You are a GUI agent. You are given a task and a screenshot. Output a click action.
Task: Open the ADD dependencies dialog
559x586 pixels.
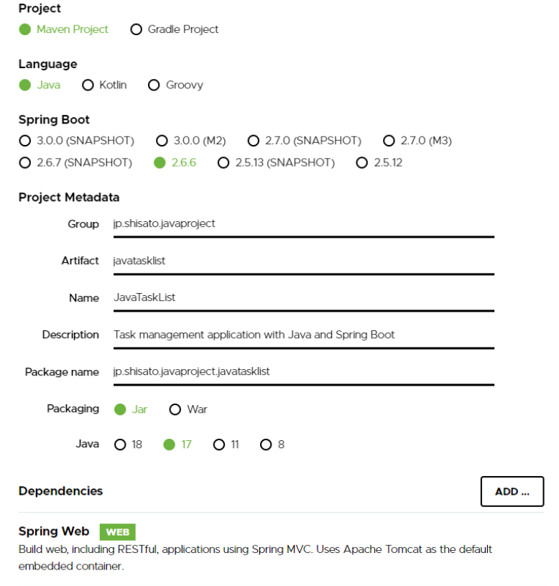(512, 491)
